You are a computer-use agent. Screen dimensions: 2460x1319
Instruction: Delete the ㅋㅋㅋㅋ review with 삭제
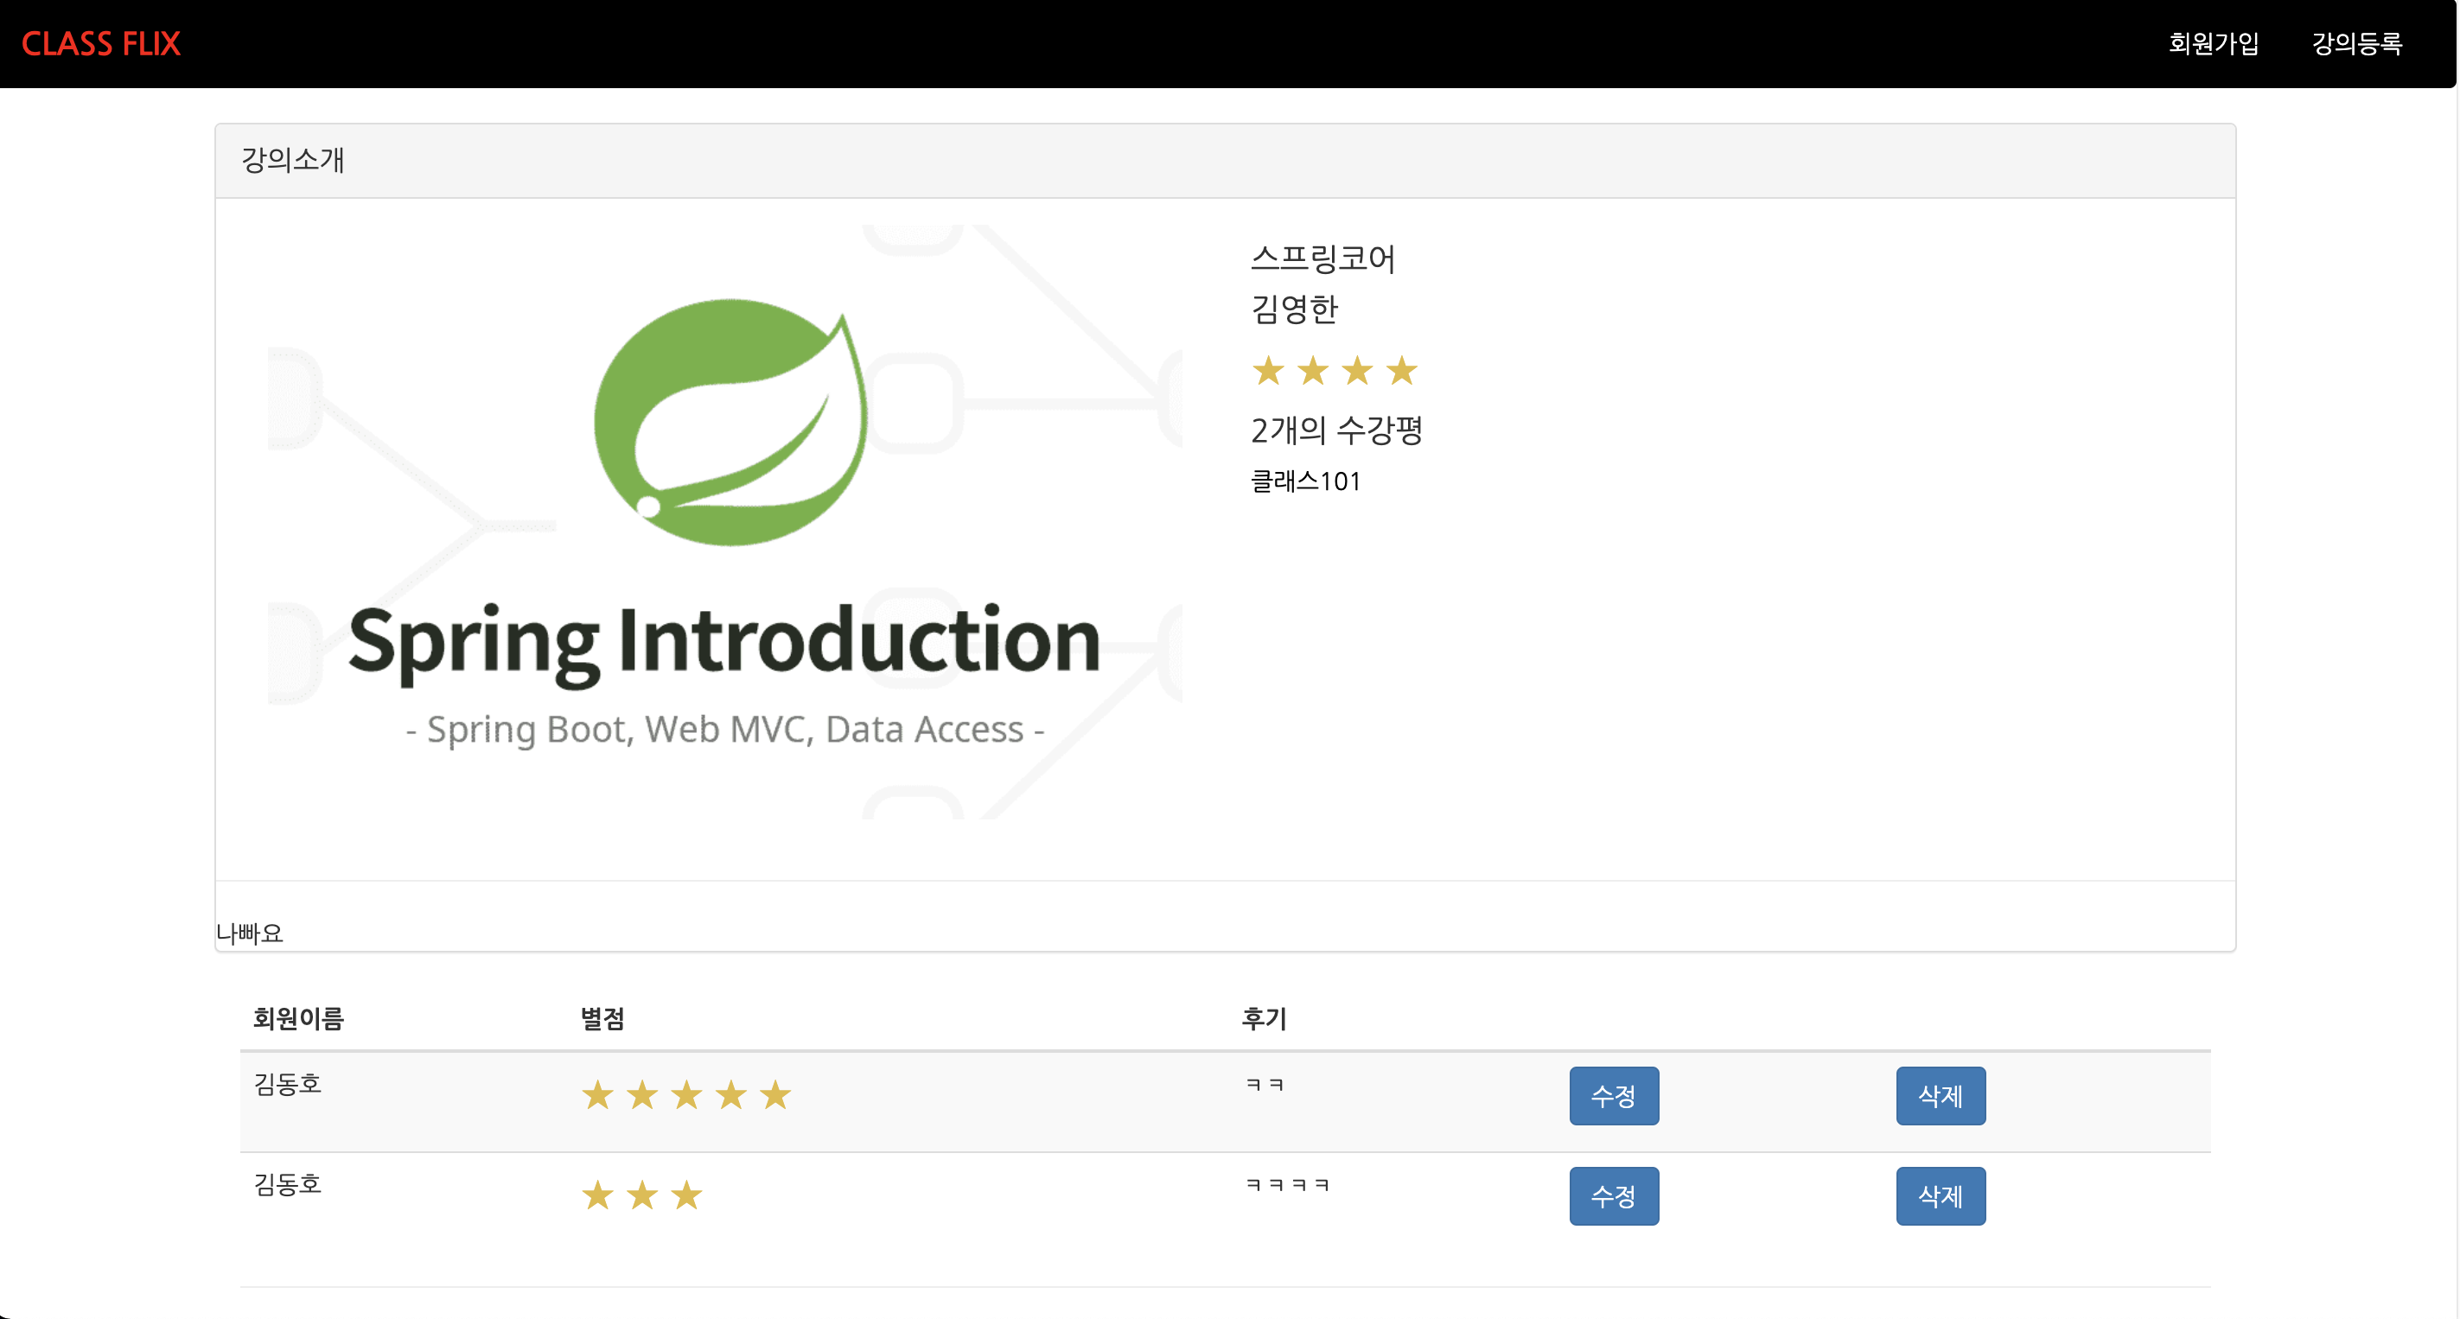click(1940, 1195)
